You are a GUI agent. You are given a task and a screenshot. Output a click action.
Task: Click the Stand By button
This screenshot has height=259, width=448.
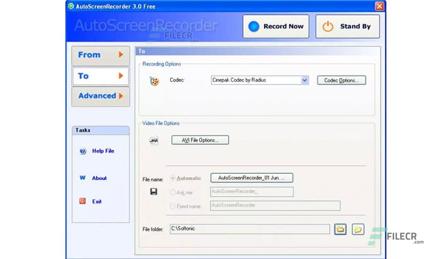pyautogui.click(x=348, y=27)
